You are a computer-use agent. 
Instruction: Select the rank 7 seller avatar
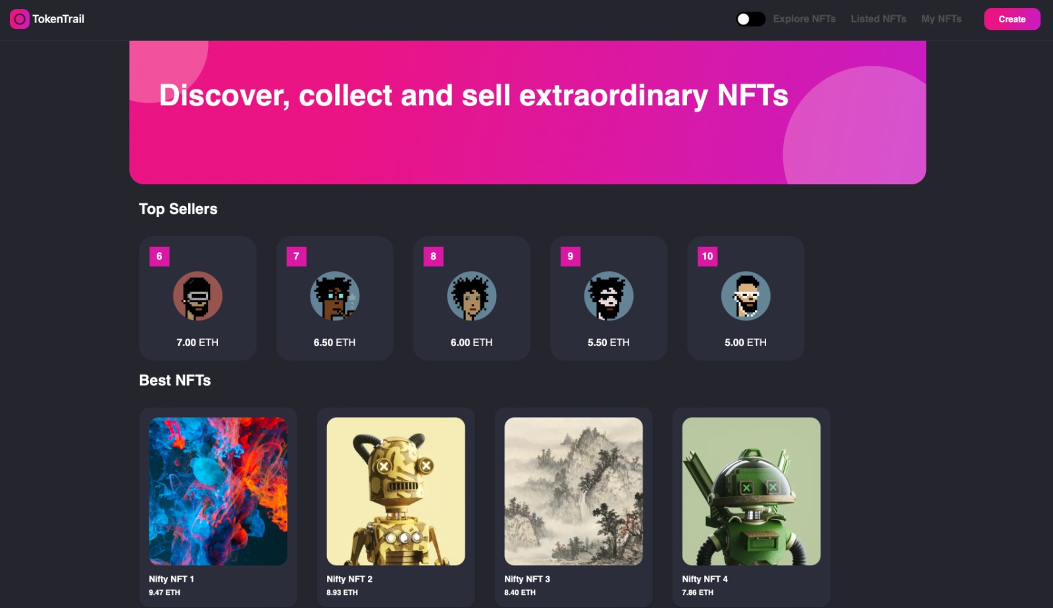[334, 296]
